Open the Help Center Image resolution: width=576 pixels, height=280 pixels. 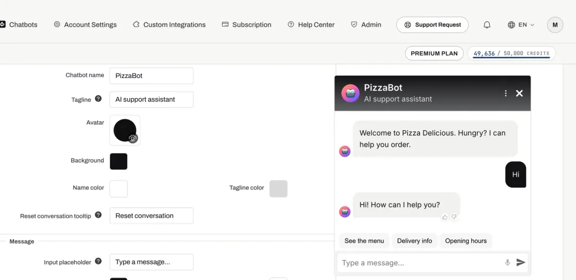(311, 24)
